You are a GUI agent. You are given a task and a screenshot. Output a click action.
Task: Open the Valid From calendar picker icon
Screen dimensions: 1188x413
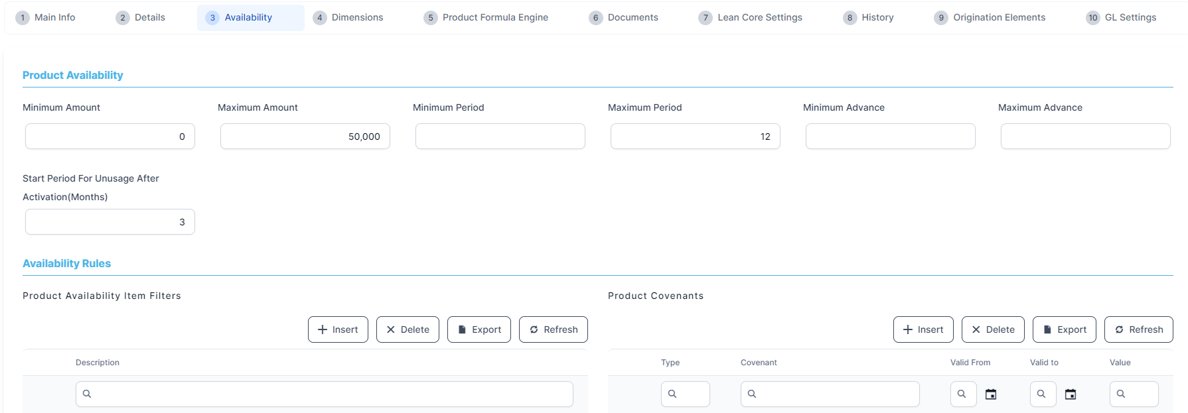coord(991,394)
